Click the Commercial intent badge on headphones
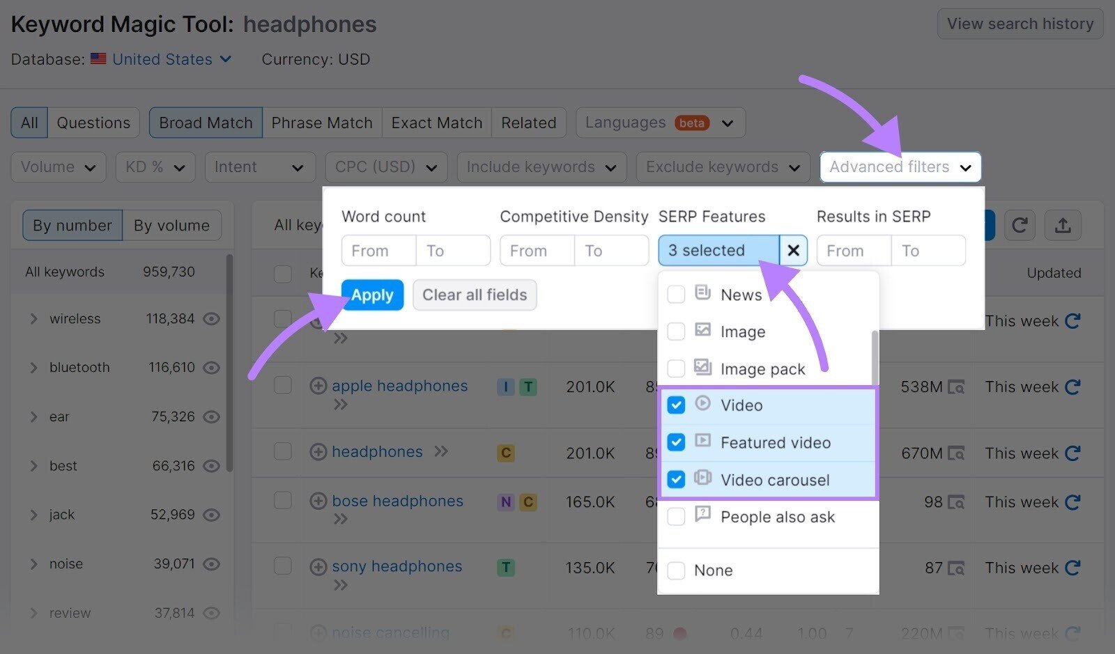 pos(506,453)
